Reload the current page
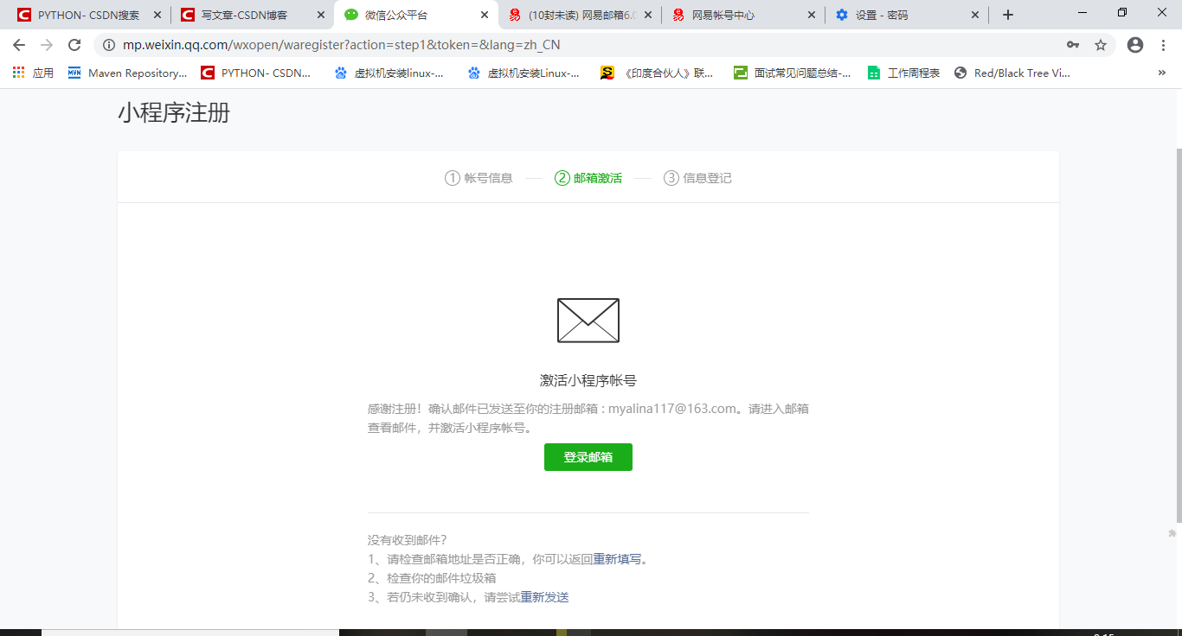The image size is (1182, 636). (74, 45)
